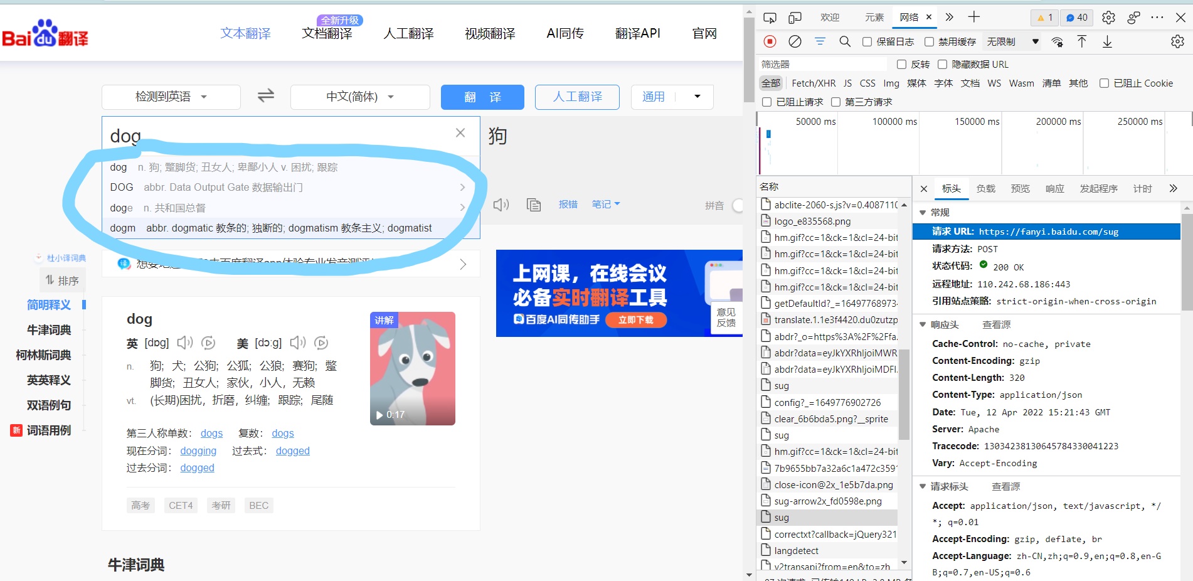Toggle DevTools inspect element tool
This screenshot has height=581, width=1193.
[x=770, y=18]
